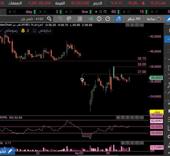Viewport: 170px width, 156px height.
Task: Select the 38.00 horizontal line label
Action: [x=142, y=64]
